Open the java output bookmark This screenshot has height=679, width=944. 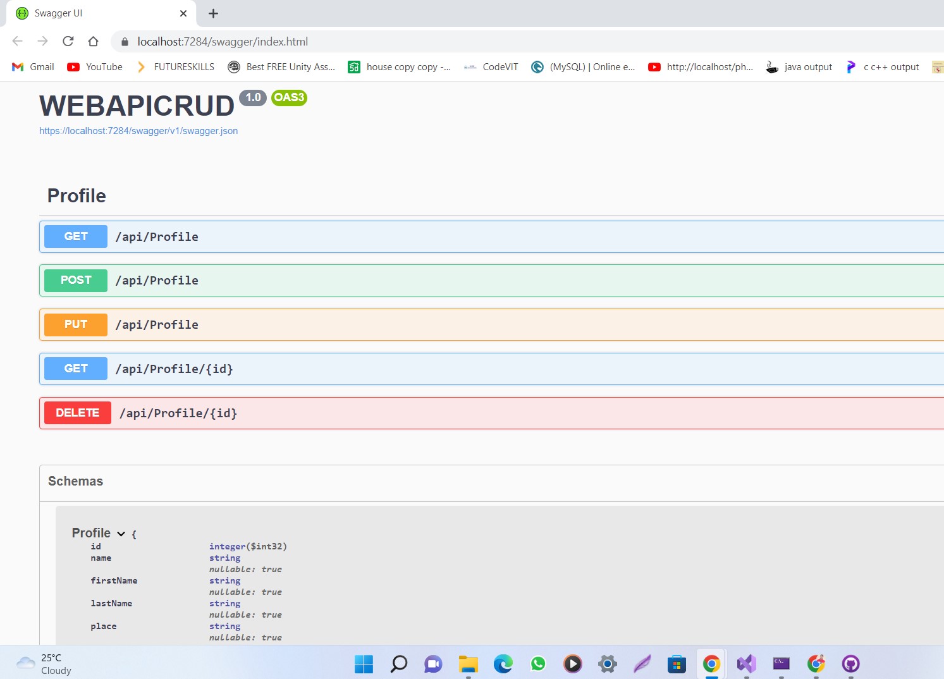(x=799, y=67)
